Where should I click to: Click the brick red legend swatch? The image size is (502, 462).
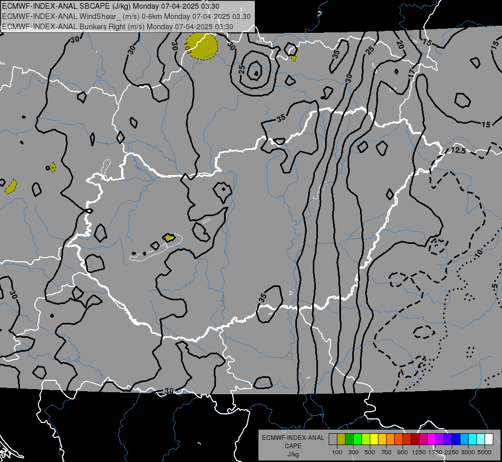(x=407, y=439)
